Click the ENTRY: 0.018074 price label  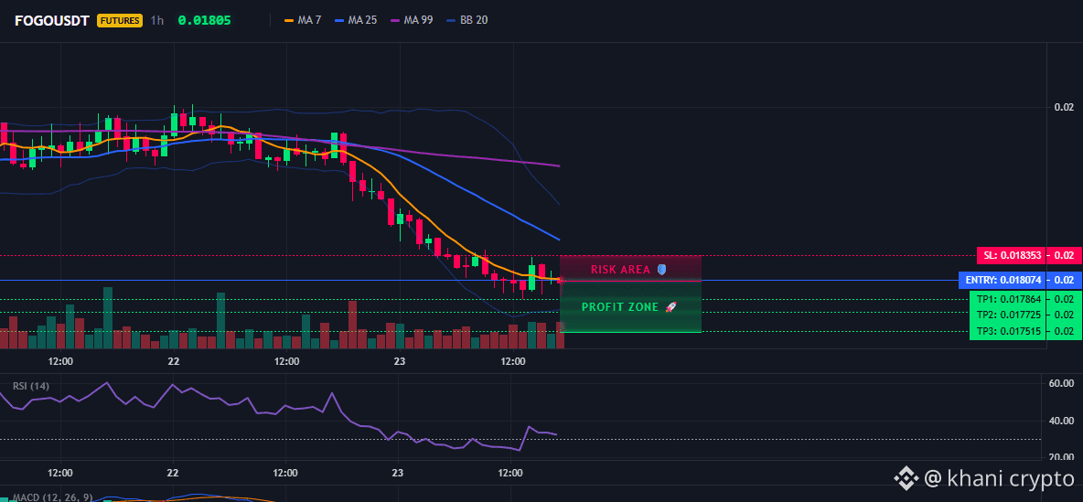point(1003,281)
